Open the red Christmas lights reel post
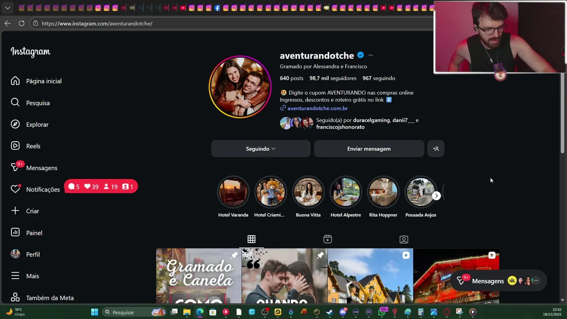 (456, 276)
